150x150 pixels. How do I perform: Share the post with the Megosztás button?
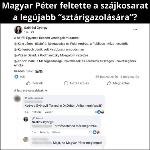(118, 83)
